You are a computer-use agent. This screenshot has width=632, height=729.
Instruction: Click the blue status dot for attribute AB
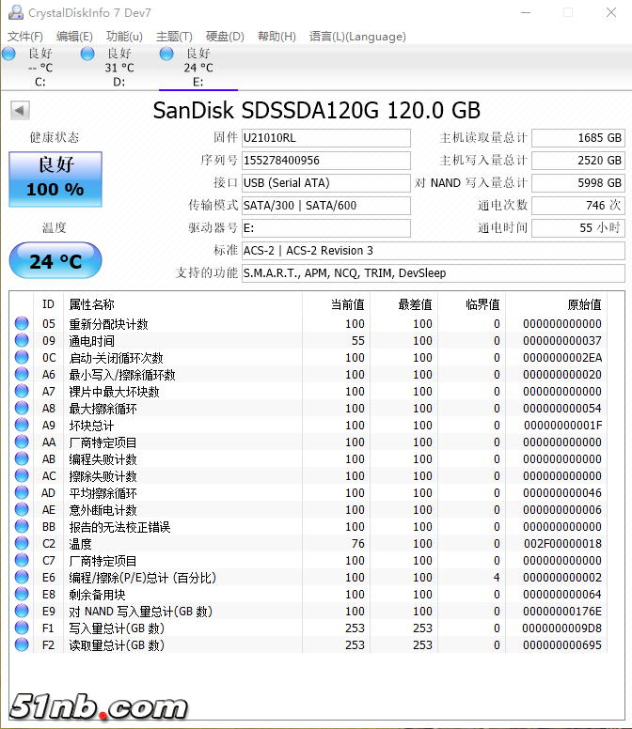tap(22, 458)
